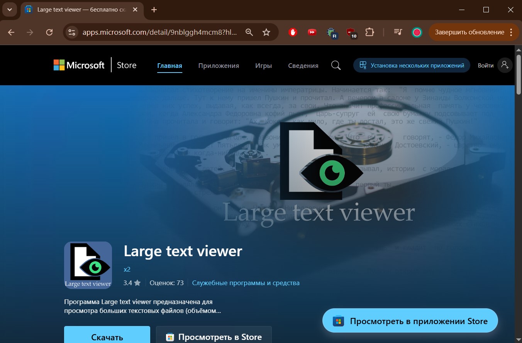The image size is (522, 343).
Task: Click the Завершить обновление button
Action: [x=469, y=32]
